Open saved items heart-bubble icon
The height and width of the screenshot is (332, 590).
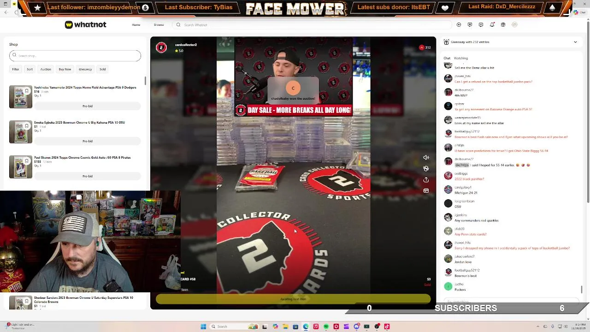point(470,24)
